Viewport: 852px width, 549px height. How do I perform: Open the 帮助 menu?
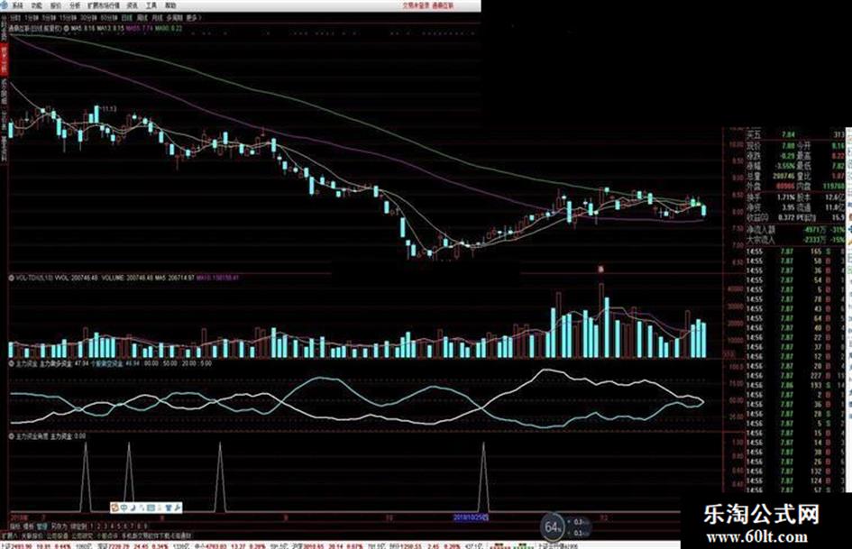(x=170, y=5)
